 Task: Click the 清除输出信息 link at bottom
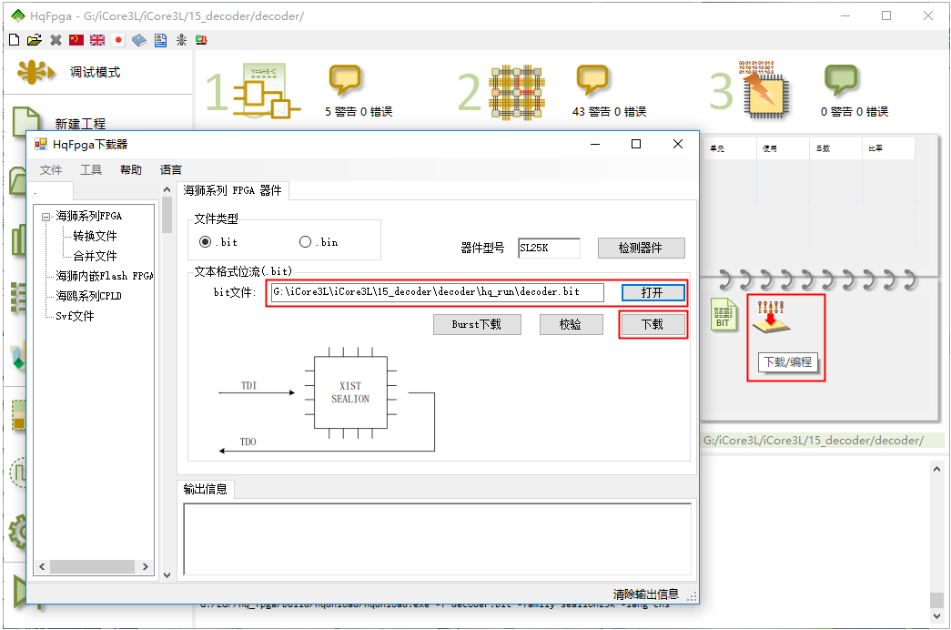645,594
